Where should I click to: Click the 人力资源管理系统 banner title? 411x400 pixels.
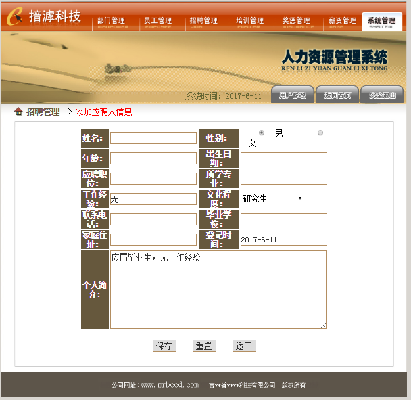(334, 57)
